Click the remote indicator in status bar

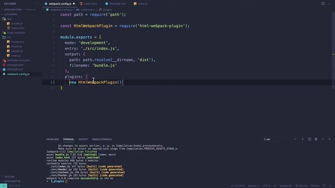tap(4, 186)
